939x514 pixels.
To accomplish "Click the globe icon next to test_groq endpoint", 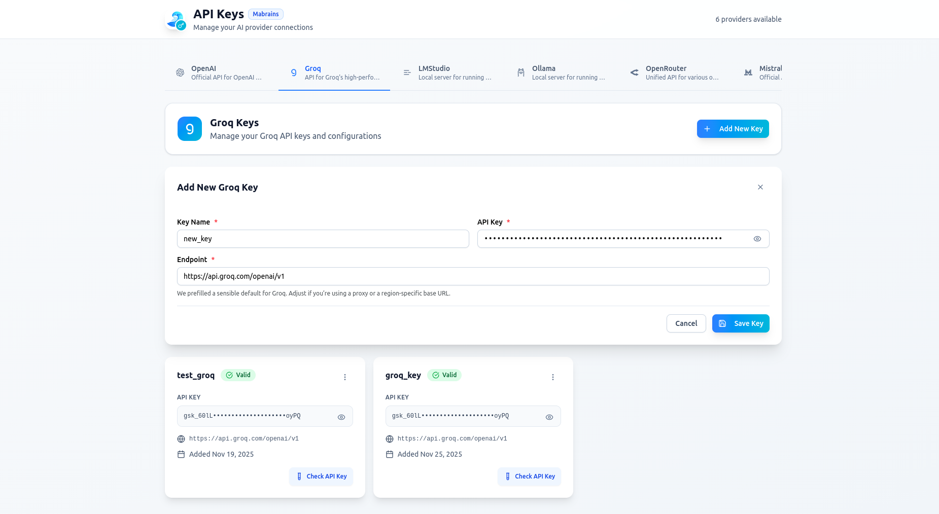I will pos(181,438).
